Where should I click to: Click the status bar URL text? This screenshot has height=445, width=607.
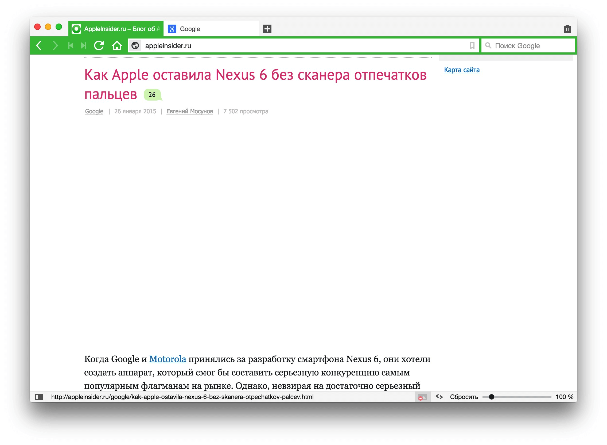[x=182, y=397]
